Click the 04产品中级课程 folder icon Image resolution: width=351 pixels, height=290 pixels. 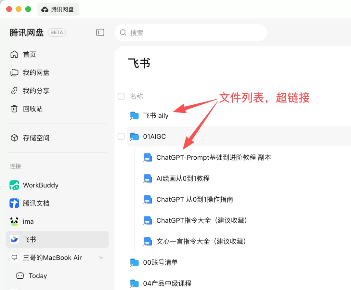pyautogui.click(x=134, y=283)
